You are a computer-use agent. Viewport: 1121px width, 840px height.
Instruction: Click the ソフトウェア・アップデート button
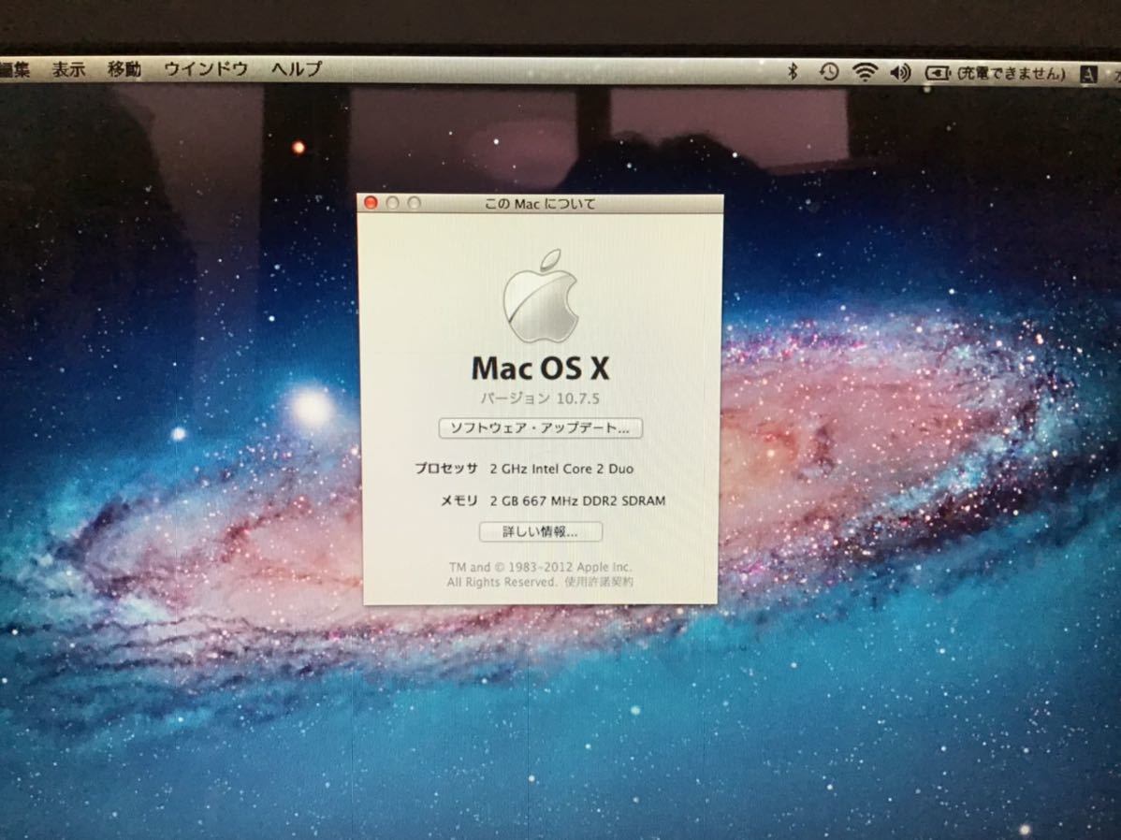tap(541, 428)
